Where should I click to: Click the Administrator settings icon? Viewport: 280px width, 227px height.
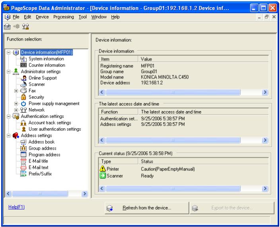click(x=16, y=72)
